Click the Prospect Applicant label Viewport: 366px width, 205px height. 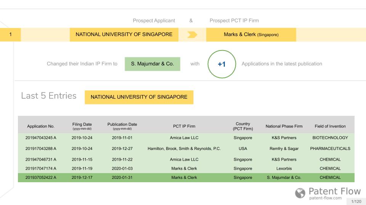[x=154, y=20]
